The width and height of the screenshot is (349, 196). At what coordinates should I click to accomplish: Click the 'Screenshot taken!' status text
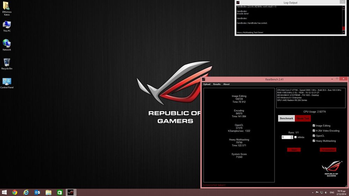[x=214, y=185]
